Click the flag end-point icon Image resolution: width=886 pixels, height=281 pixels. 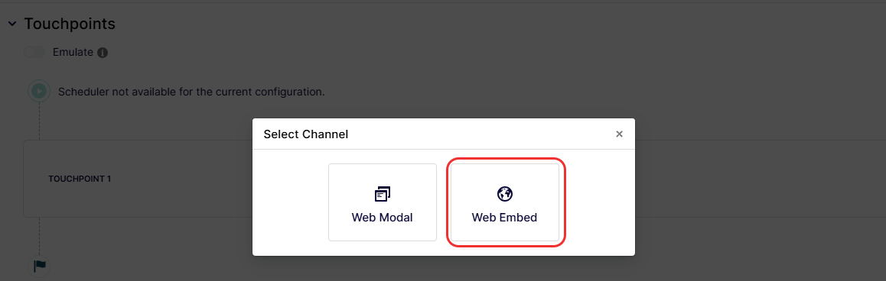pyautogui.click(x=39, y=266)
